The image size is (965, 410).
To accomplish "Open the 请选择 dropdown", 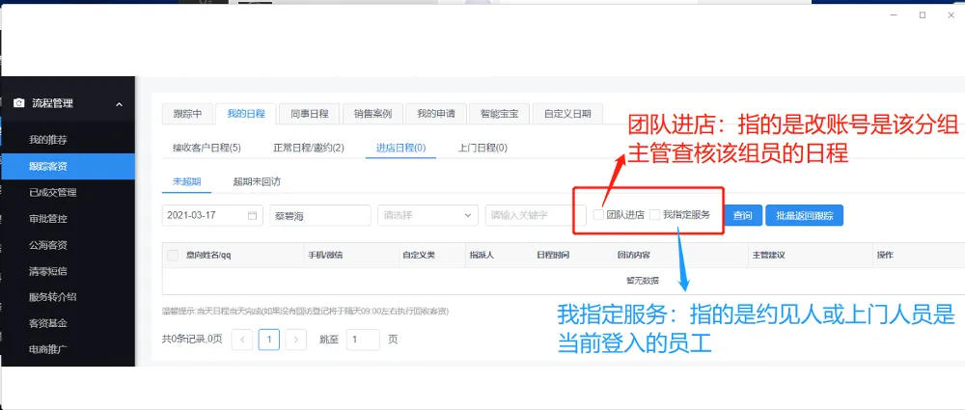I will [x=427, y=215].
